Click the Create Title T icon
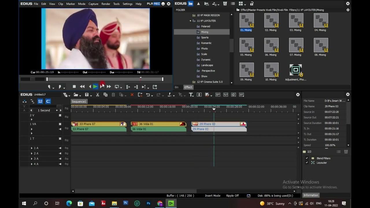 (191, 95)
